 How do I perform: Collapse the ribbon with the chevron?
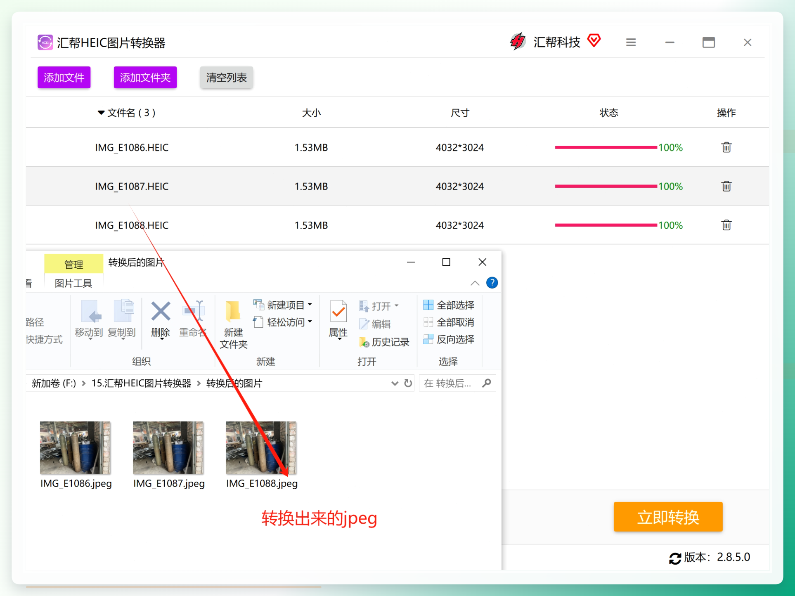point(475,283)
